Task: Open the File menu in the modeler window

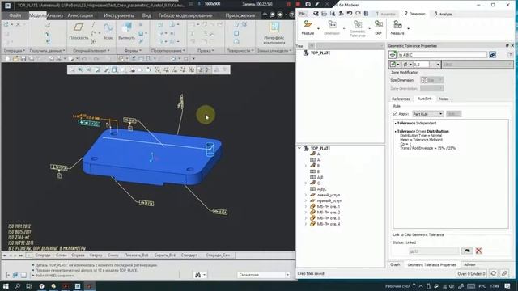Action: coord(303,14)
